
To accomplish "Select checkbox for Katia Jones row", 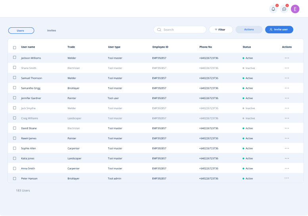I will 15,158.
